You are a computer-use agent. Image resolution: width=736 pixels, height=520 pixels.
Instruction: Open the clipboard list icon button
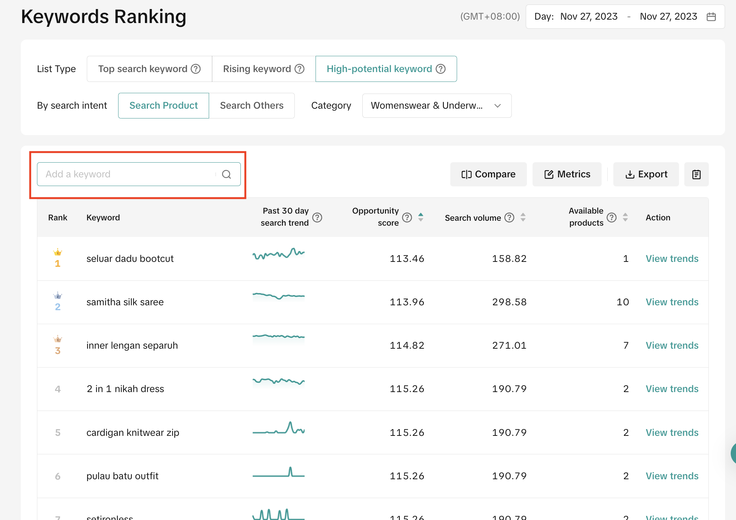(x=696, y=174)
